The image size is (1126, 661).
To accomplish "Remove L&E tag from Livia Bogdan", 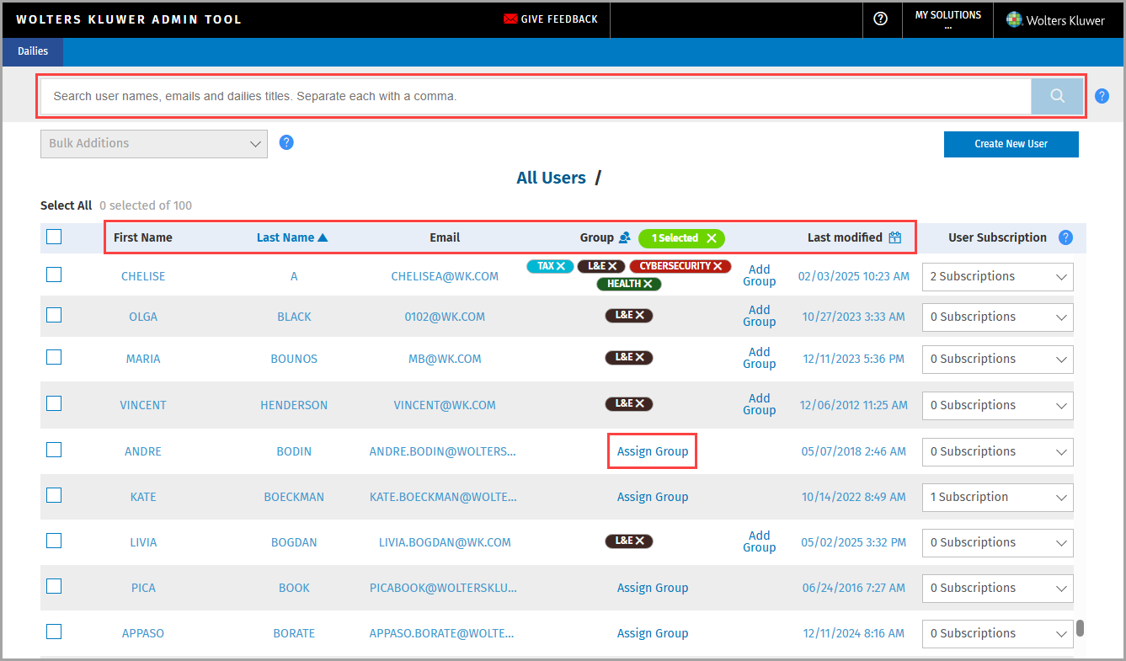I will pyautogui.click(x=640, y=541).
